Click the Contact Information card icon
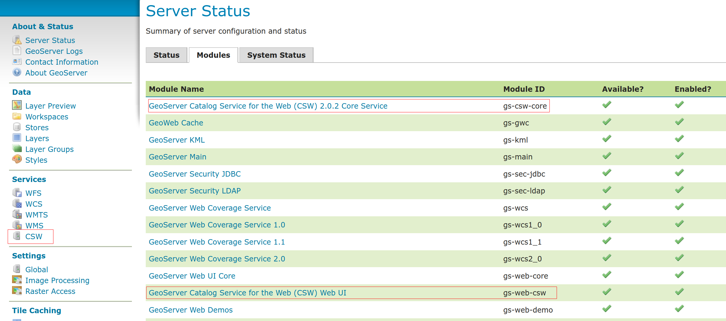 (17, 62)
